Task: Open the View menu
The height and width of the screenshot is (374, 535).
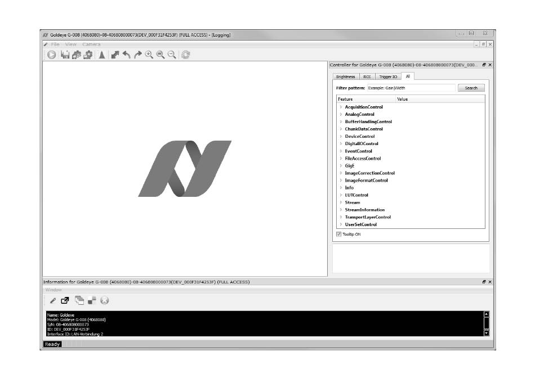Action: (70, 44)
